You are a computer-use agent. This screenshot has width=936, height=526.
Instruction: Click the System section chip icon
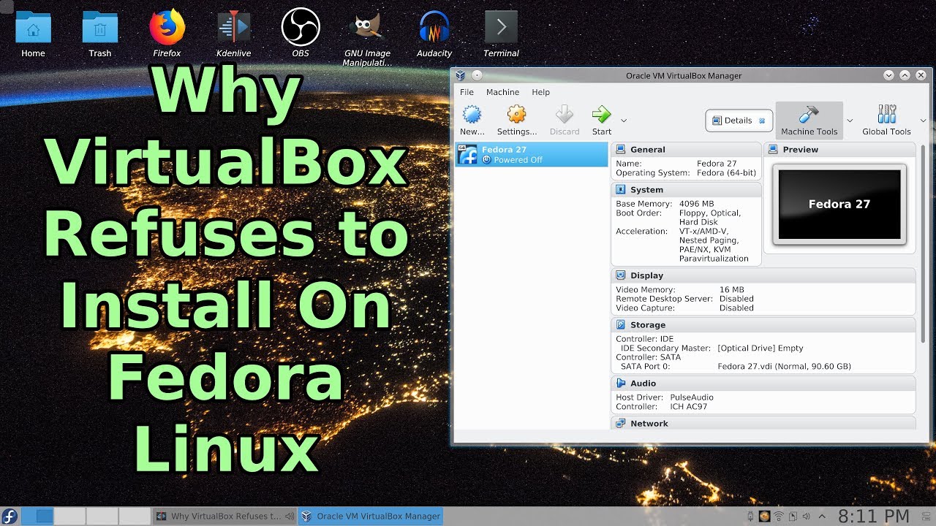(621, 189)
